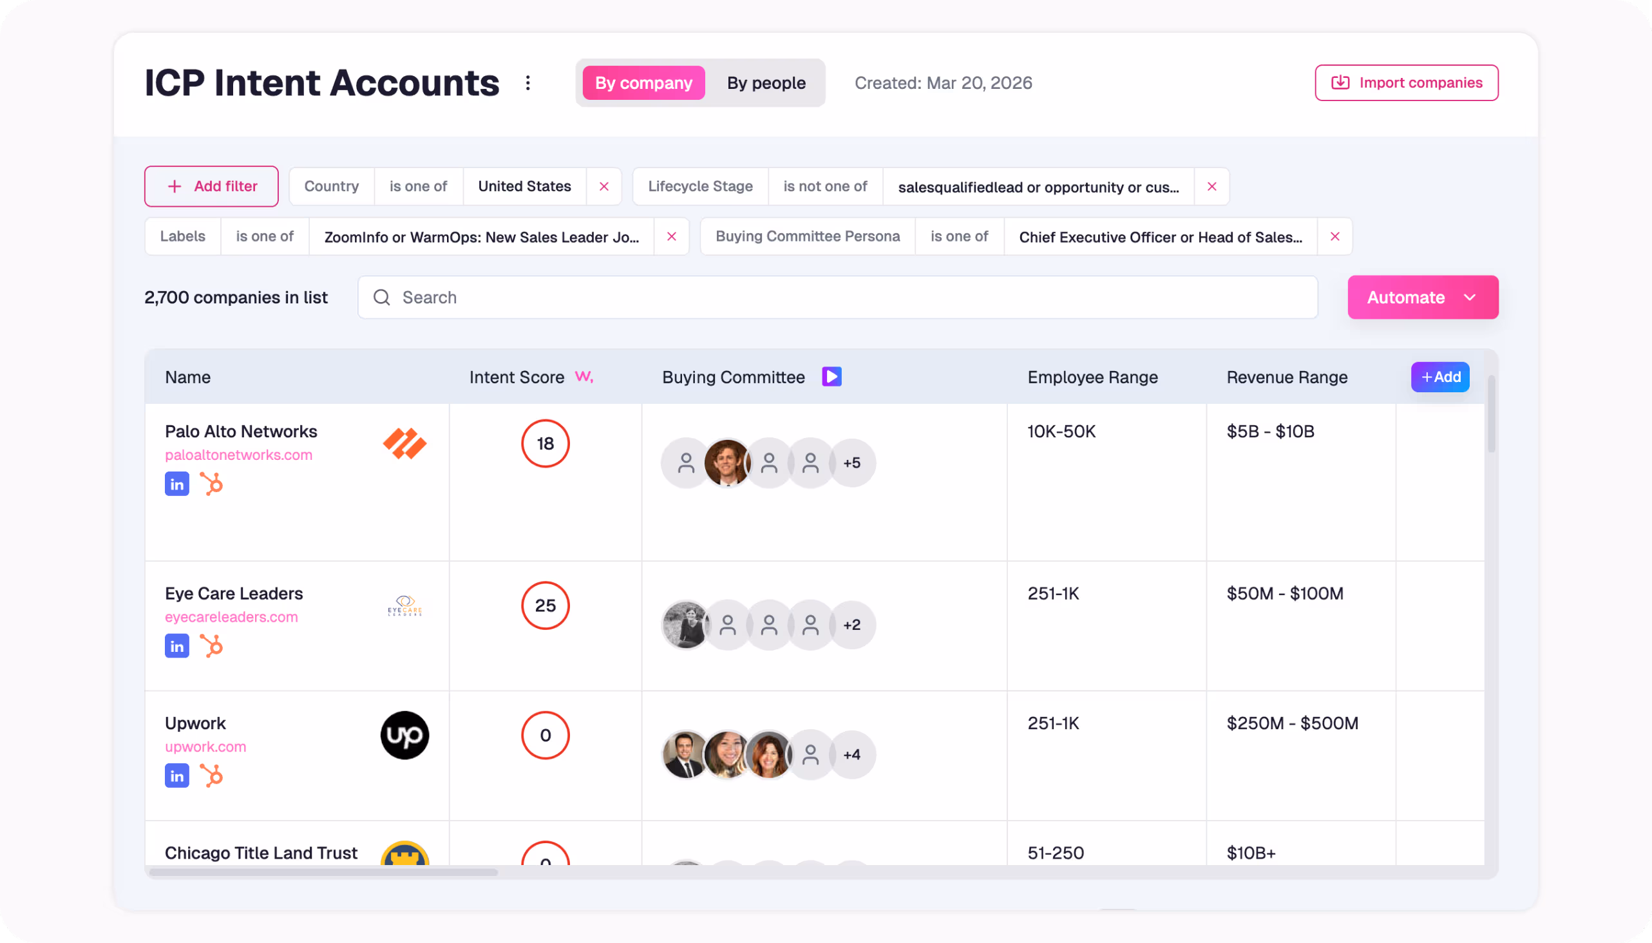Click the Upwork company logo

(x=404, y=735)
